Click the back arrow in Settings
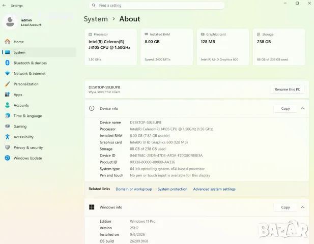 [4, 6]
